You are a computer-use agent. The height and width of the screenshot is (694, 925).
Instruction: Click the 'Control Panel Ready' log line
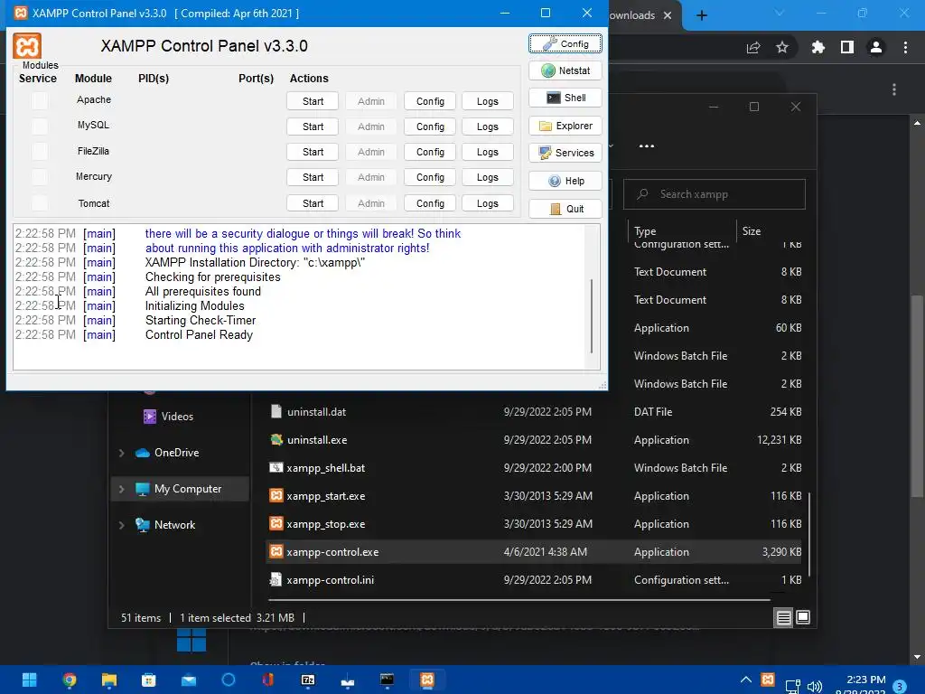[x=199, y=334]
